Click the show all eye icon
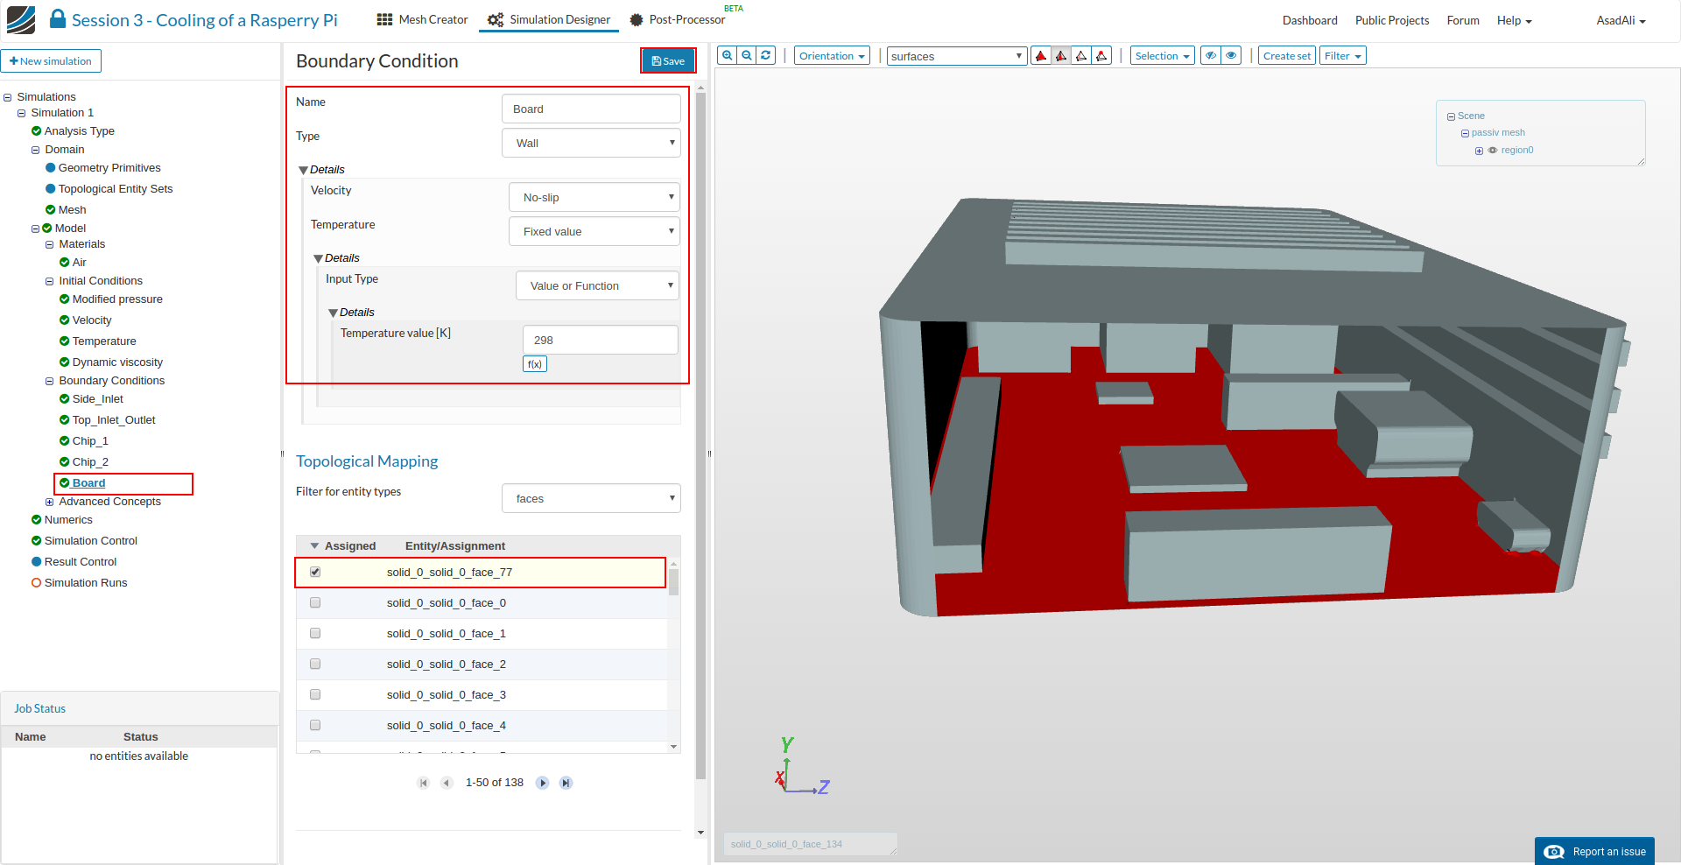Image resolution: width=1681 pixels, height=865 pixels. (x=1231, y=56)
